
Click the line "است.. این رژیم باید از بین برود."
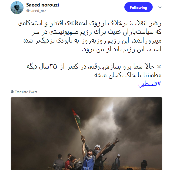pos(121,50)
